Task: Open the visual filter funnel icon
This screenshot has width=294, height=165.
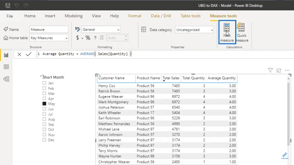Action: [270, 70]
